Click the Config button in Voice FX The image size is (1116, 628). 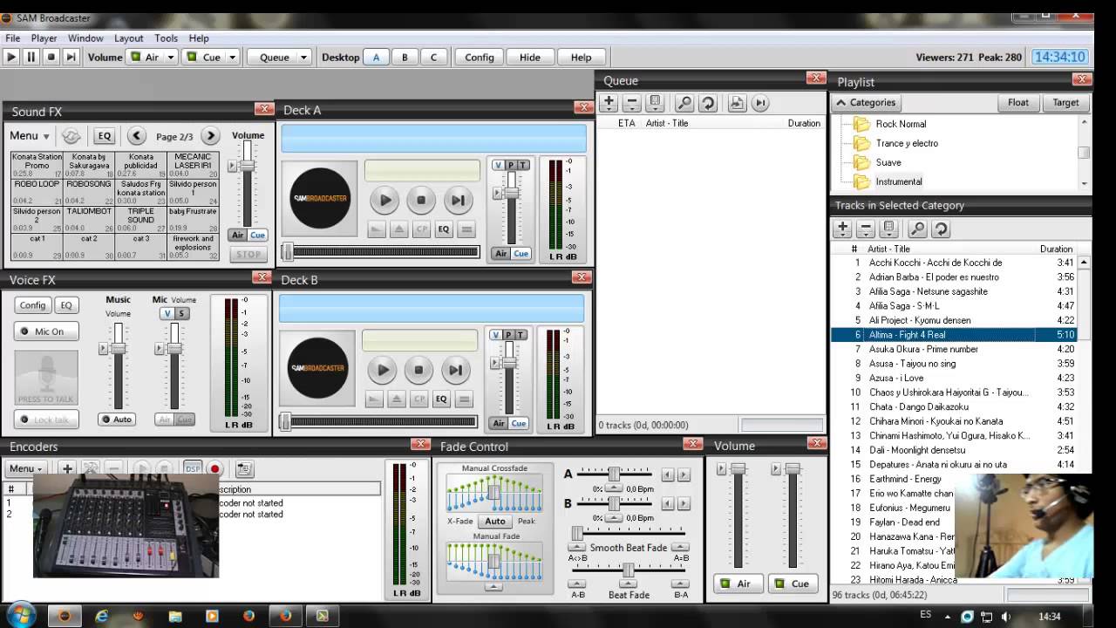pos(32,305)
